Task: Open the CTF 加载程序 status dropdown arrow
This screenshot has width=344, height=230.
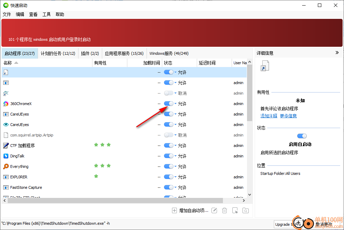Action: coord(175,146)
